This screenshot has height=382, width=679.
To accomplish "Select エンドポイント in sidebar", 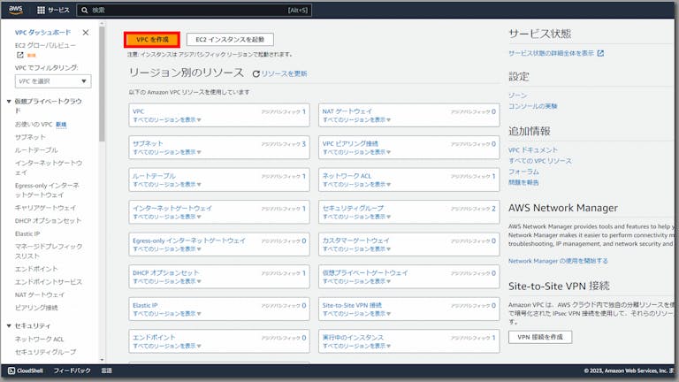I will [36, 269].
